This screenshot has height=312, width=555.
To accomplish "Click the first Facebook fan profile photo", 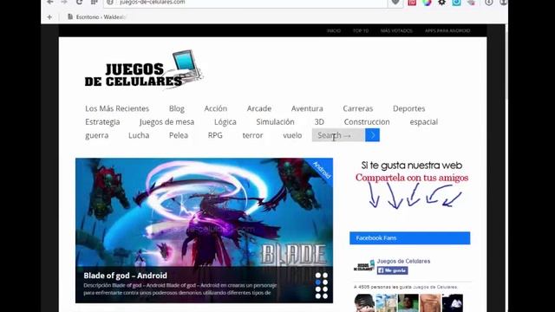I will pos(364,302).
